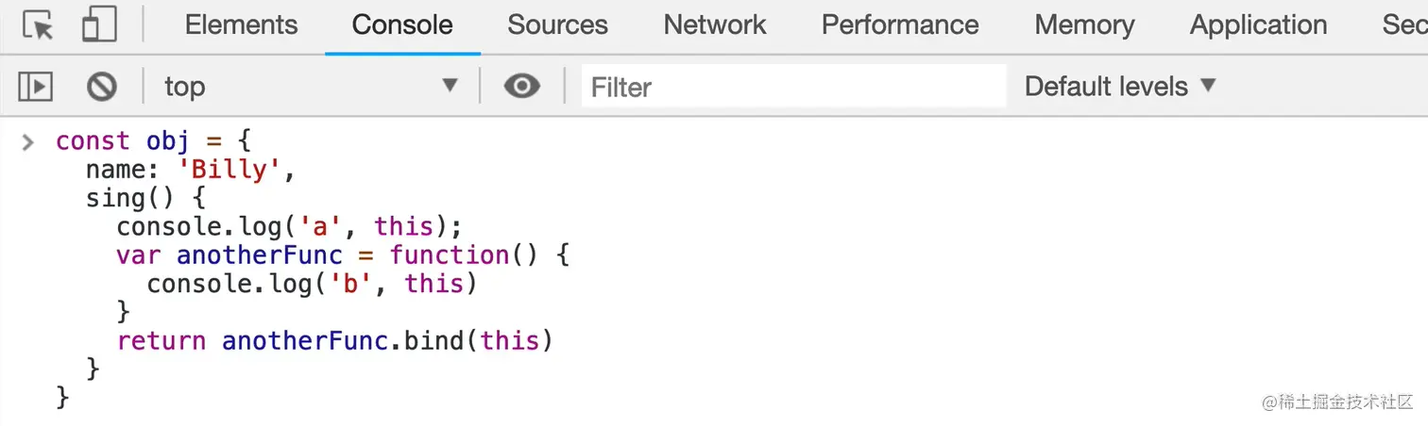Activate the inspect element picker icon
Screen dimensions: 1428x426
(x=38, y=25)
